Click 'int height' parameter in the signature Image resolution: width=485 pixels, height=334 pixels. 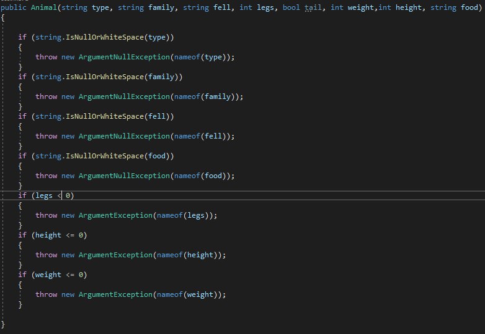400,7
